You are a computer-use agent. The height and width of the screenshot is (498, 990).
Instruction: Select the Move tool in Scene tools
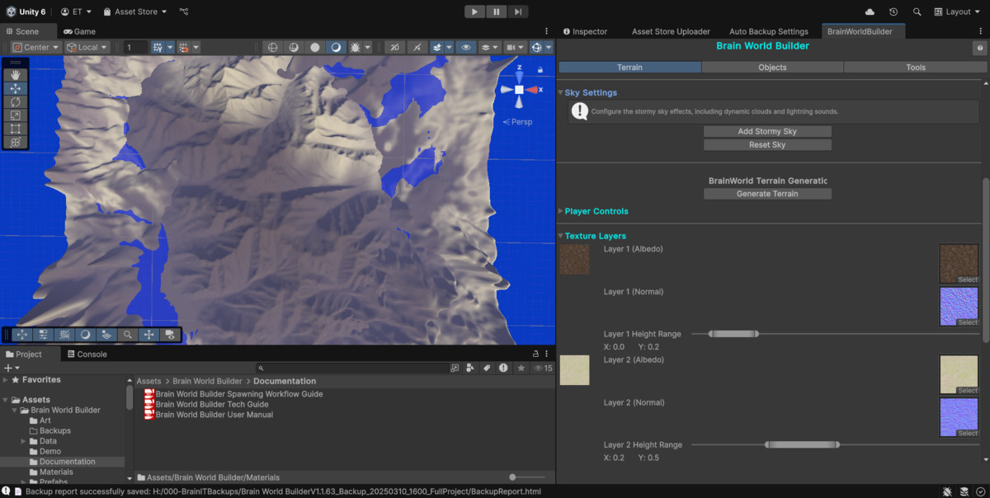pos(15,88)
